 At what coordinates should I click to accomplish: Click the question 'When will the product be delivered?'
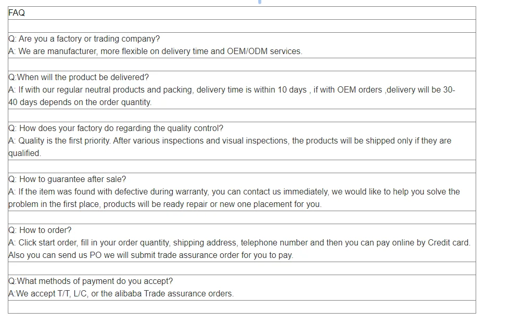(x=79, y=77)
